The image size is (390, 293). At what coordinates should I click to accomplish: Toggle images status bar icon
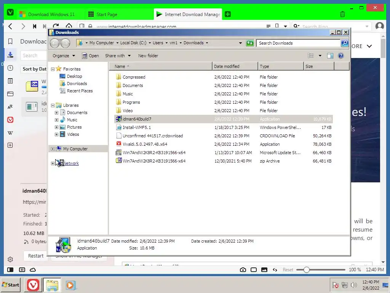click(x=264, y=270)
